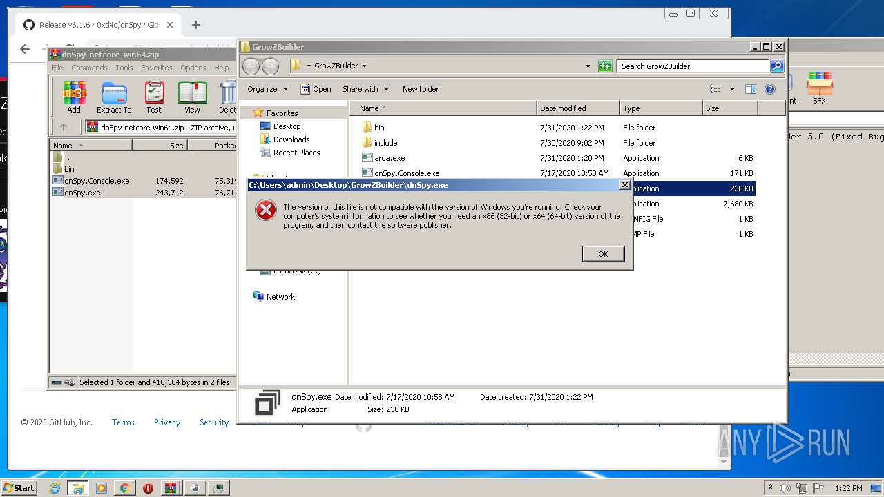Screen dimensions: 884x497
Task: Click the Explorer Forward navigation button
Action: [x=270, y=66]
